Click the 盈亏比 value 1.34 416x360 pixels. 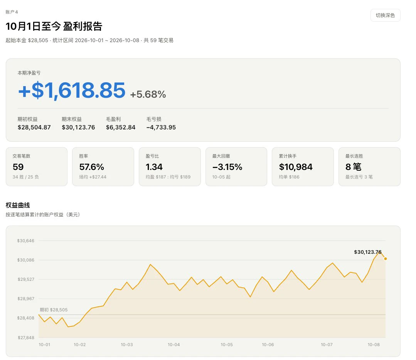154,167
